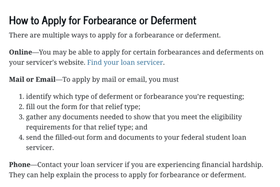Image resolution: width=280 pixels, height=187 pixels.
Task: Click the "There are multiple ways to apply" sentence
Action: pyautogui.click(x=115, y=35)
